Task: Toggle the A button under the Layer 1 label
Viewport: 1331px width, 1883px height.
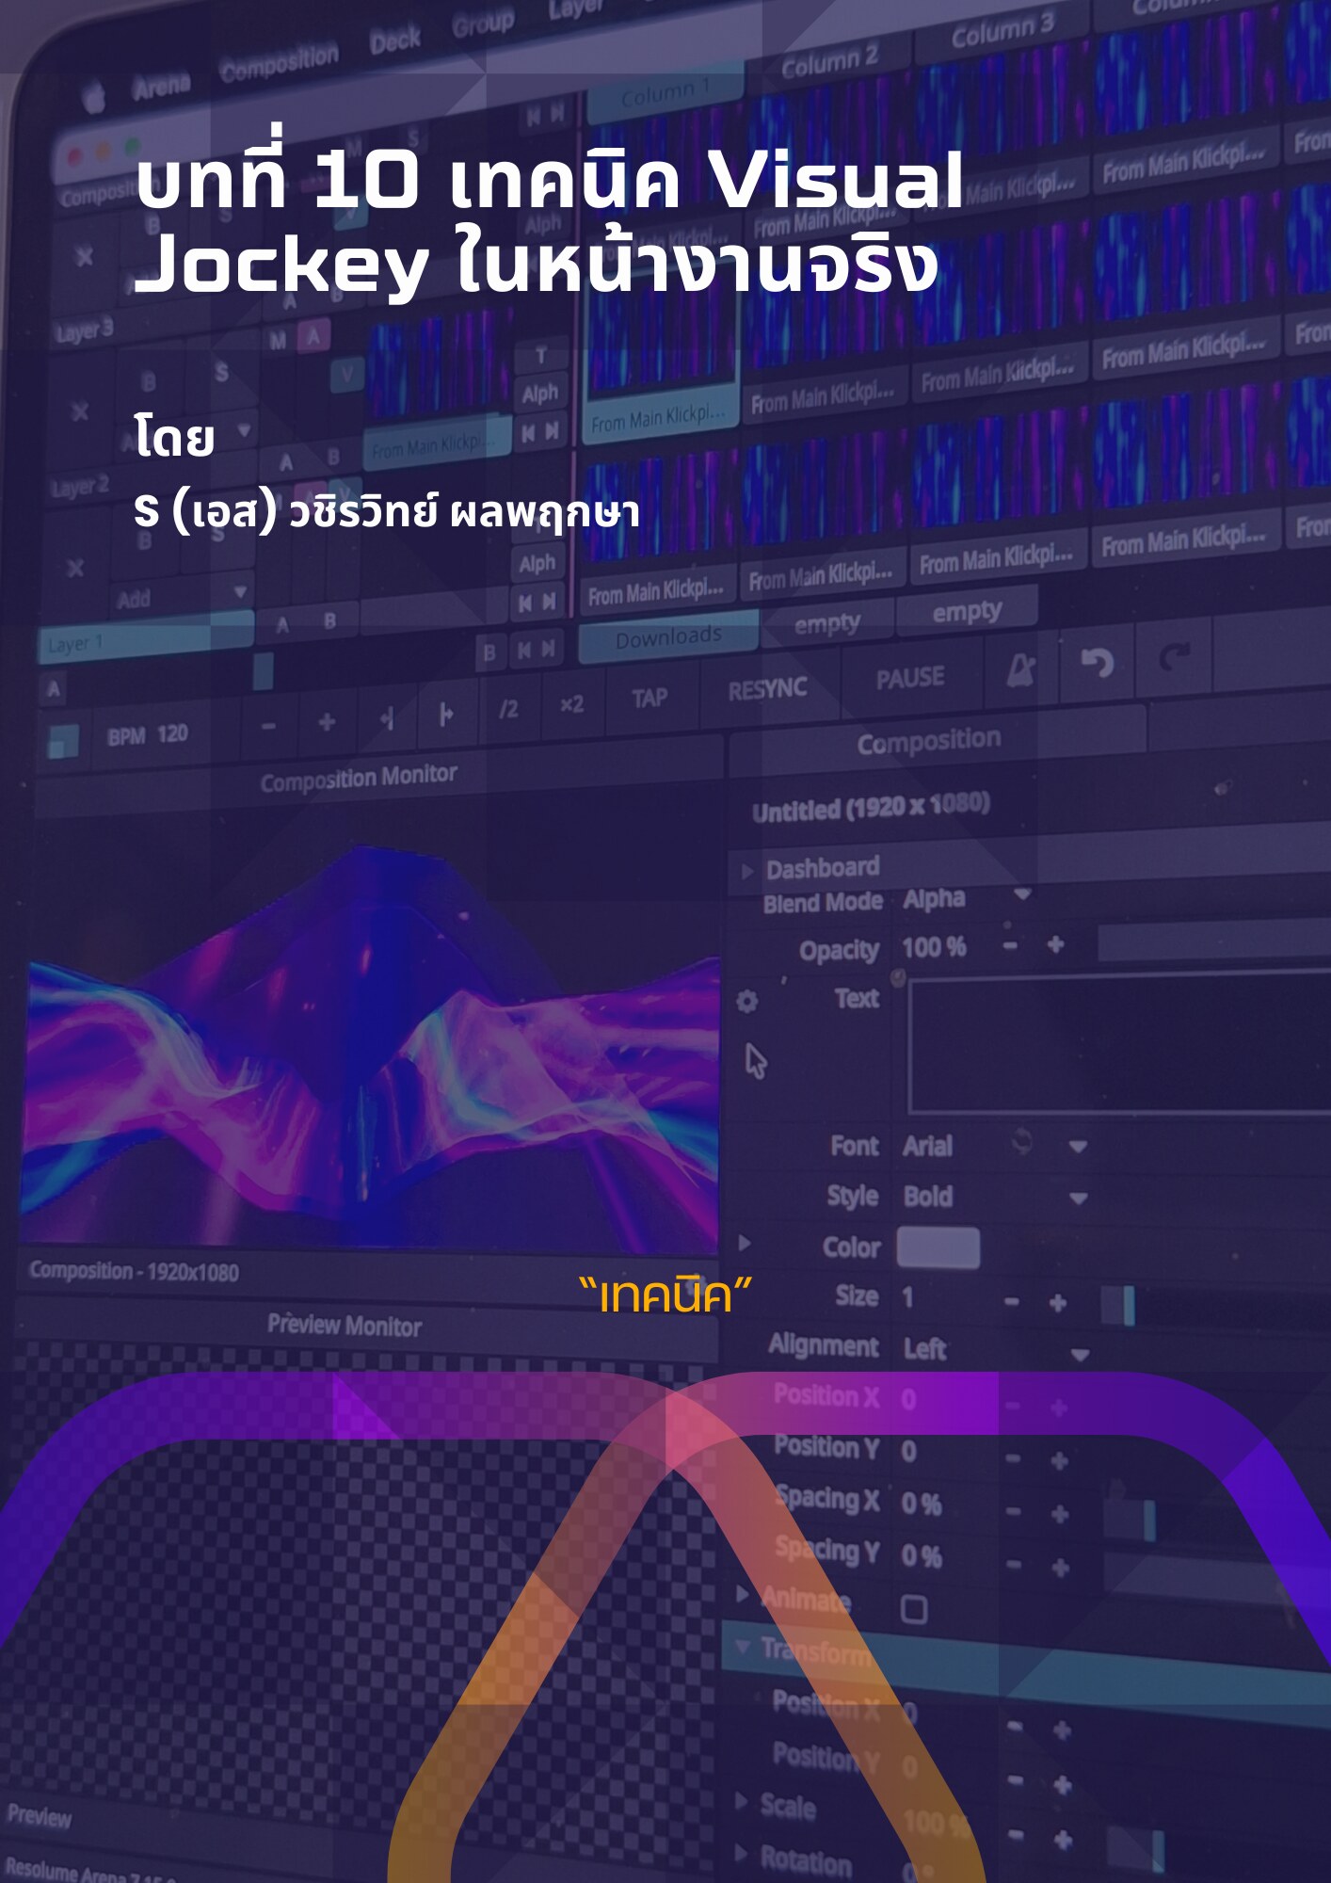Action: 54,689
